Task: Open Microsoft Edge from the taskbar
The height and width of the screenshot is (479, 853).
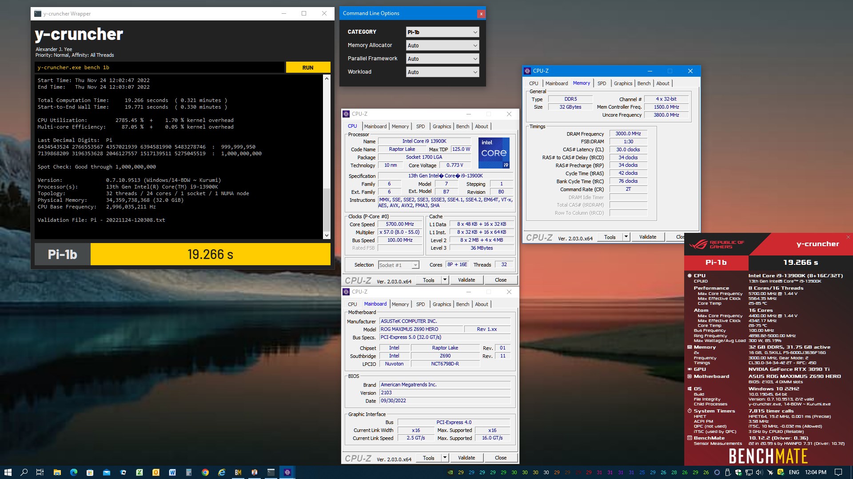Action: click(73, 472)
